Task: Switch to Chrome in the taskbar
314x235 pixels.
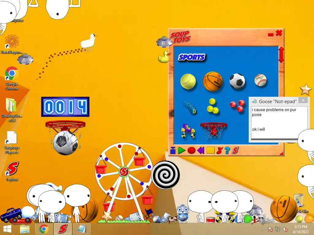Action: [44, 229]
